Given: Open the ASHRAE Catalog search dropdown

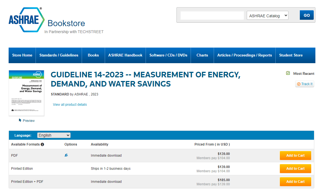Looking at the screenshot, I should (267, 15).
